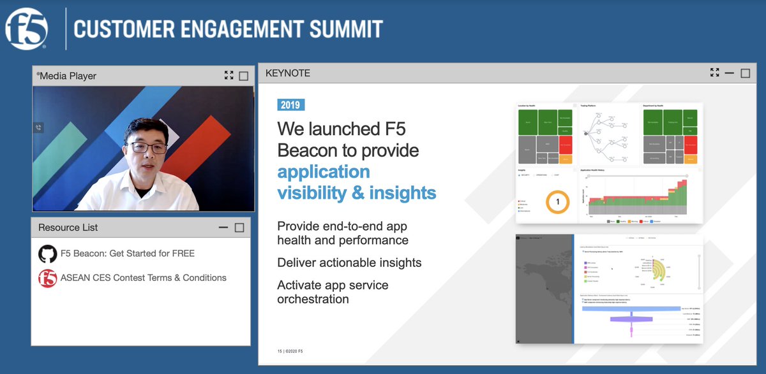Expand the Media Player to fullscreen
766x374 pixels.
click(x=229, y=75)
